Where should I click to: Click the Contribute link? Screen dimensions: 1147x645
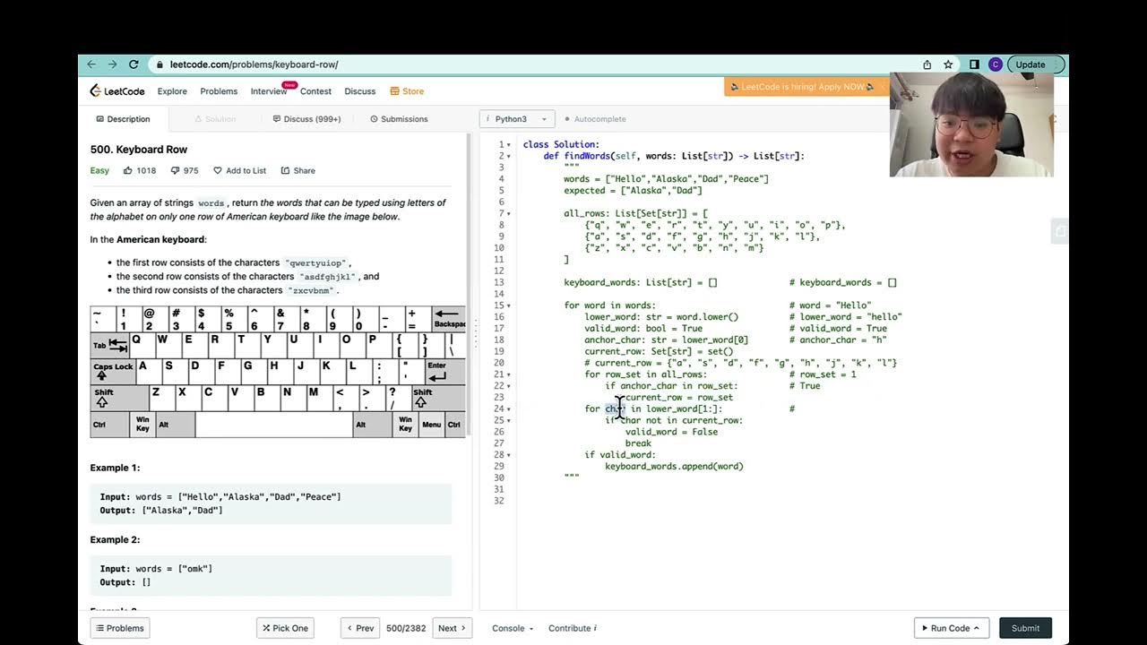(573, 628)
